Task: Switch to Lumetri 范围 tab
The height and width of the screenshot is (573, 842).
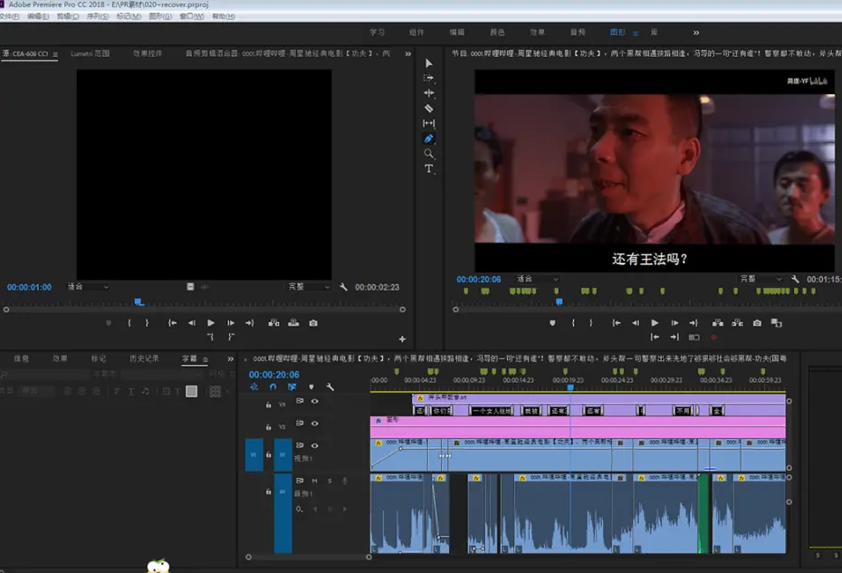Action: (90, 53)
